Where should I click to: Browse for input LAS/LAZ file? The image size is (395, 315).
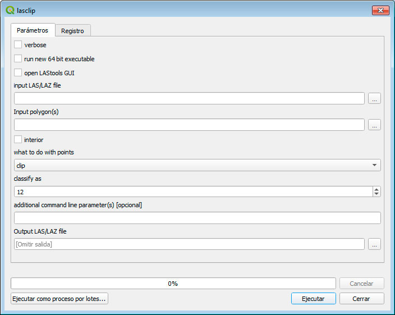point(374,98)
